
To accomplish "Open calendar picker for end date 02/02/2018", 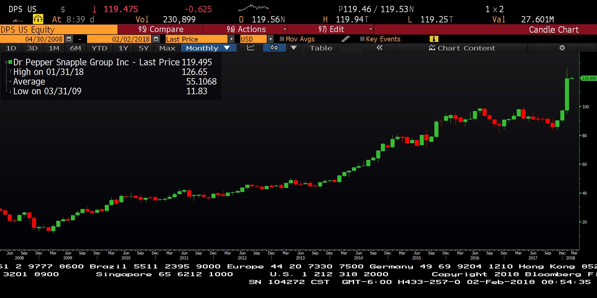I will (156, 39).
